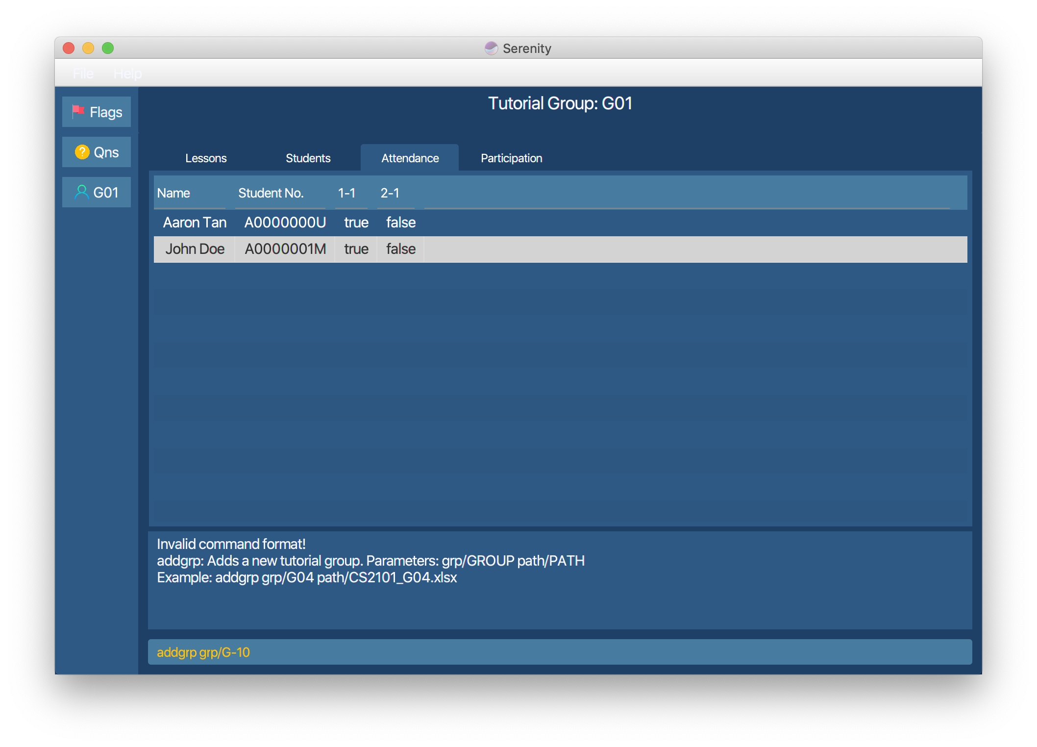
Task: Click the Serenity app logo in title bar
Action: (491, 48)
